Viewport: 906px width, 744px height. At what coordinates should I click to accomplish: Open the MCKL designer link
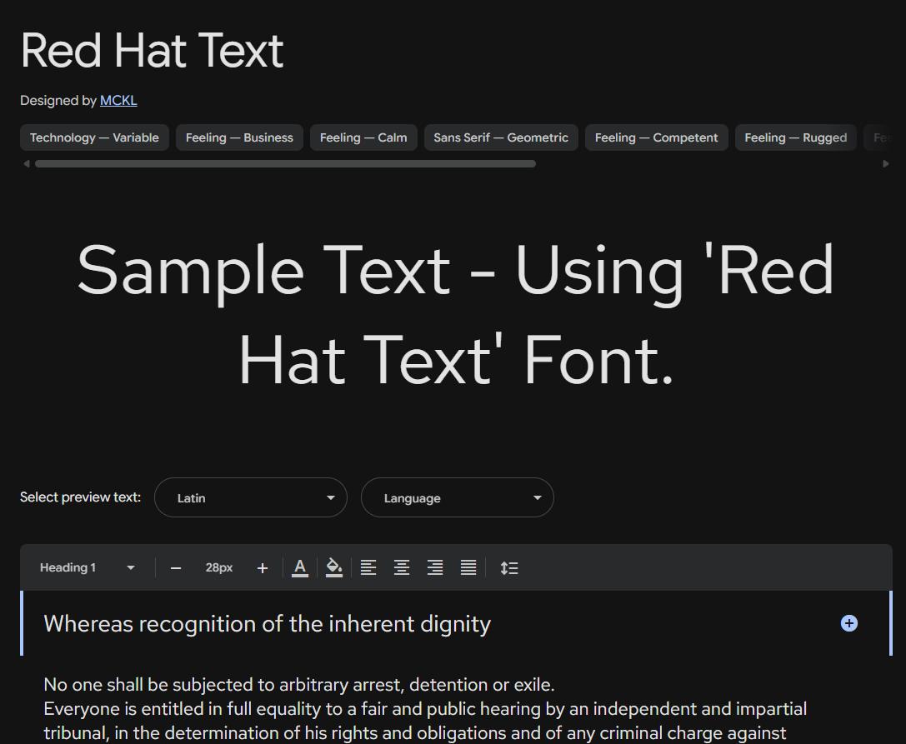(118, 101)
